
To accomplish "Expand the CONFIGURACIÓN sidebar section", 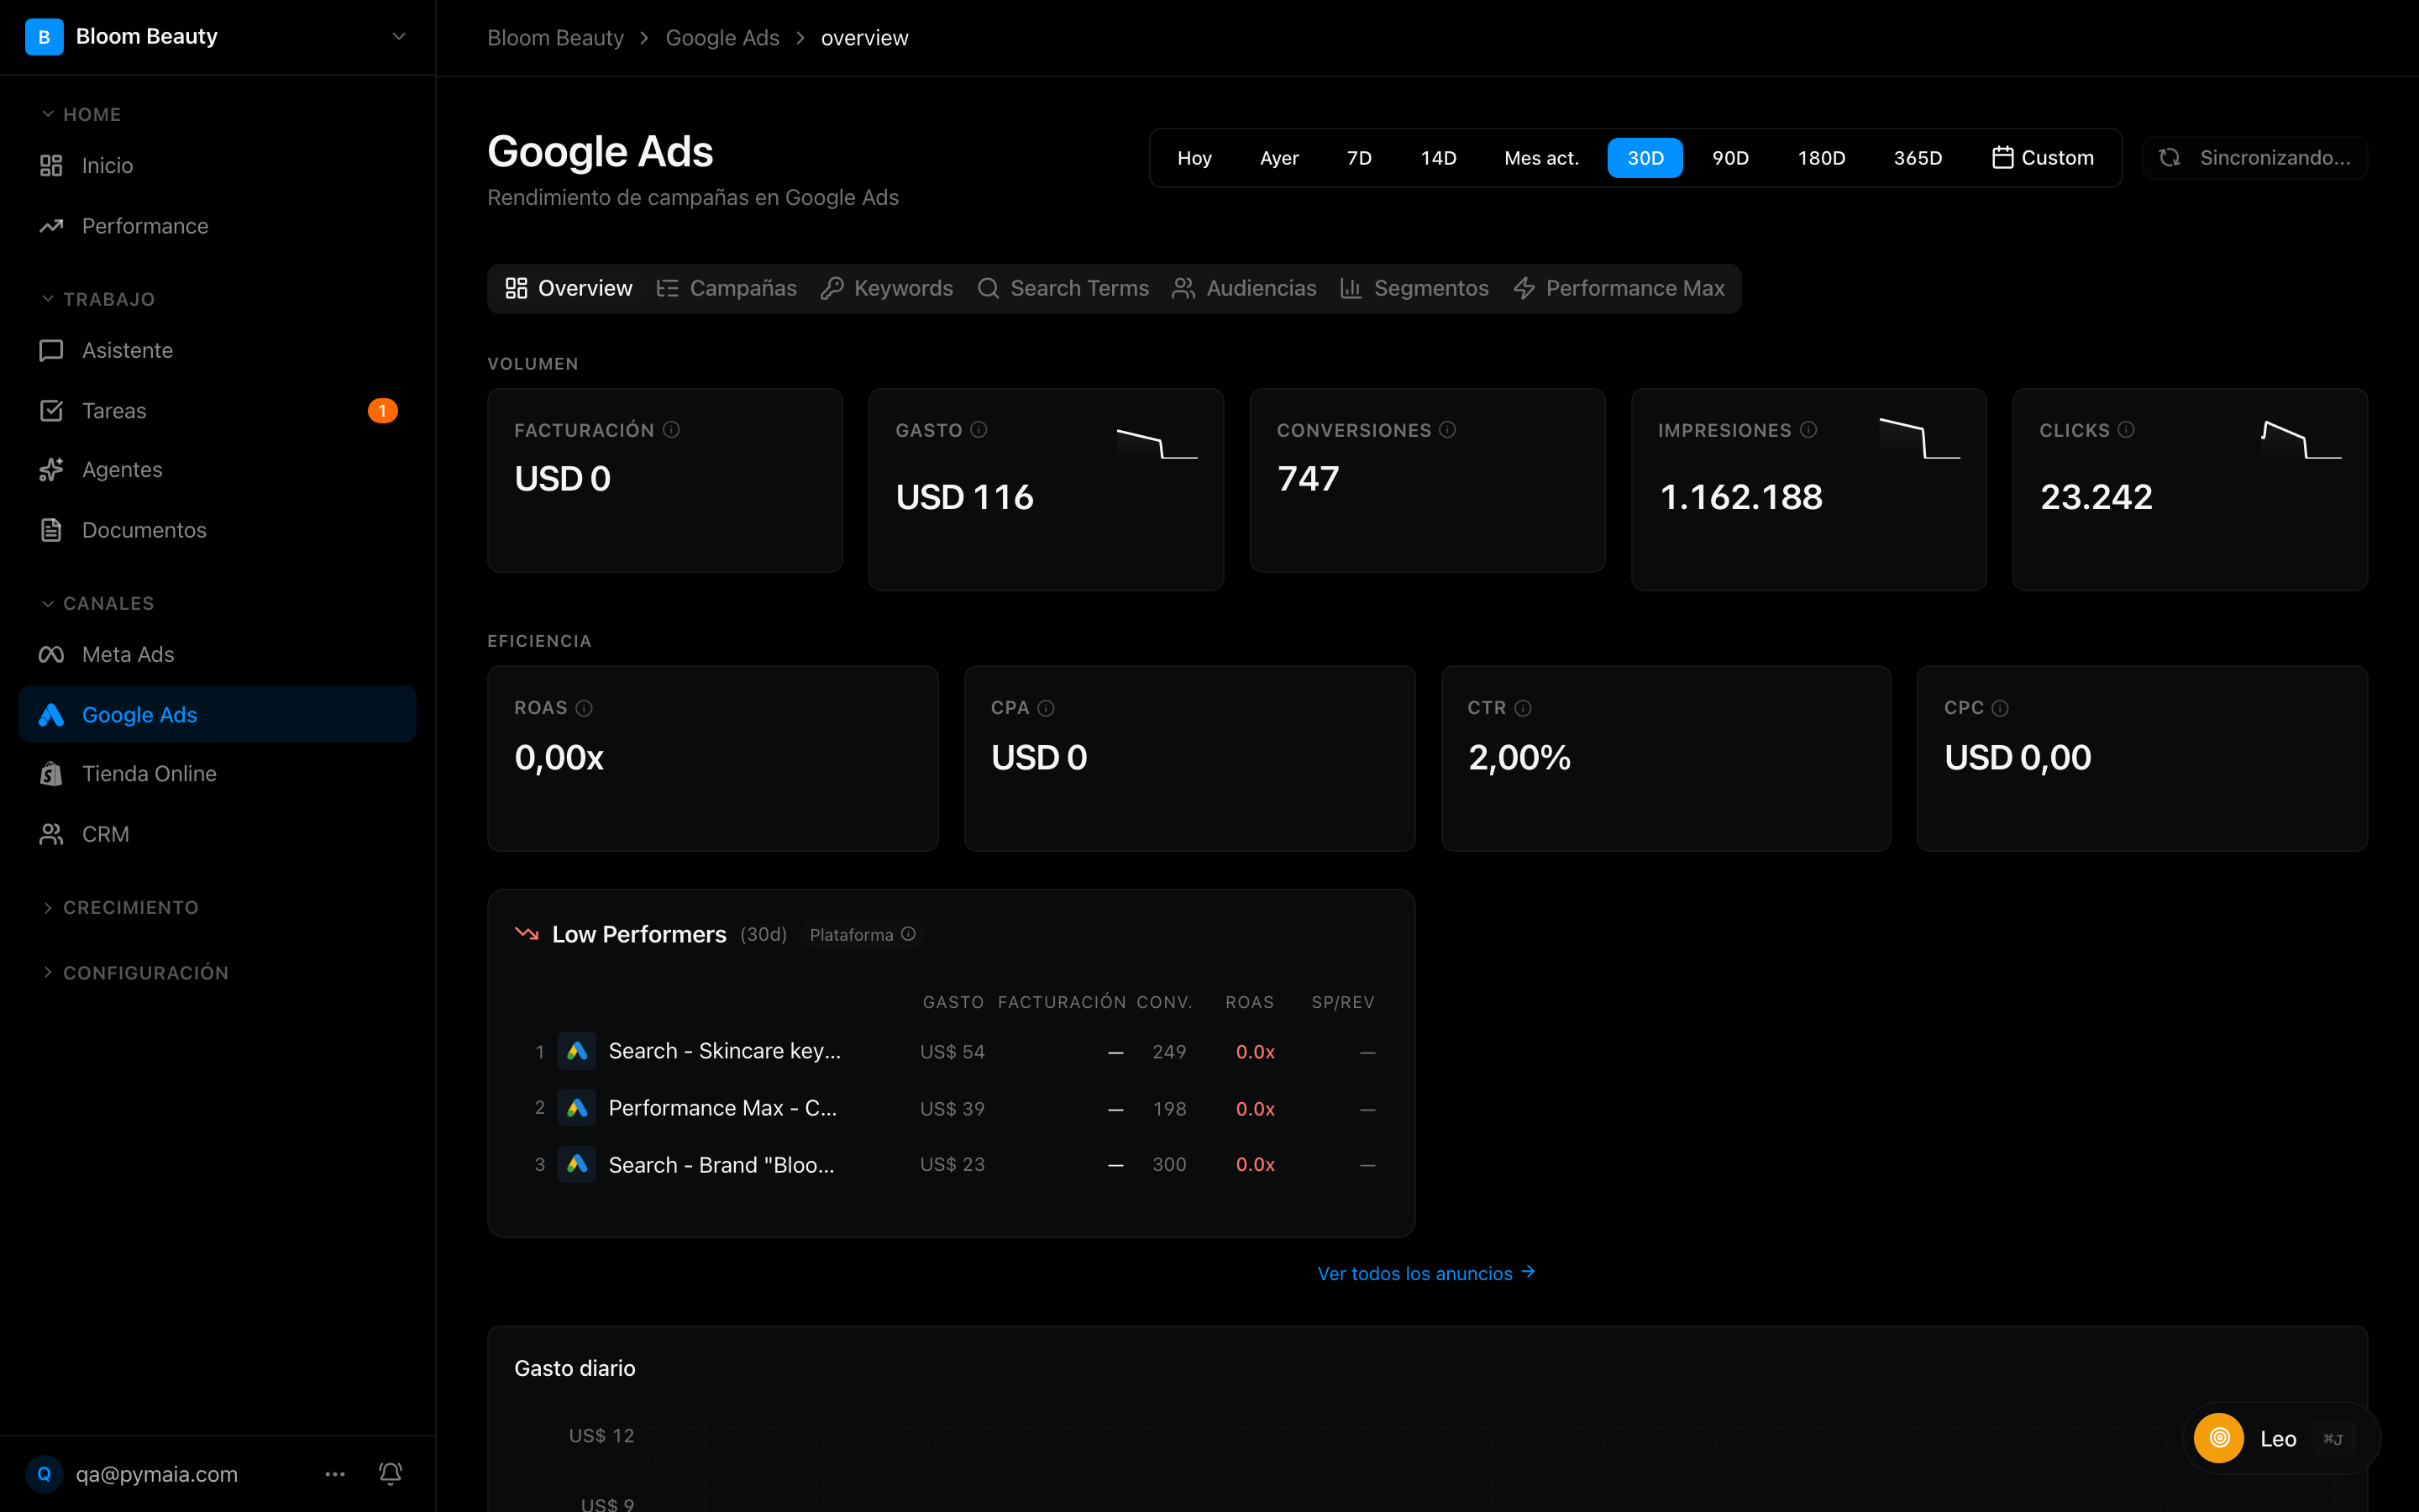I will [x=135, y=972].
